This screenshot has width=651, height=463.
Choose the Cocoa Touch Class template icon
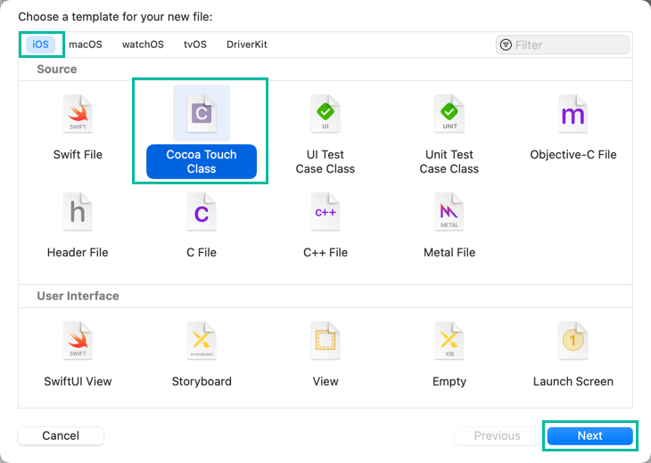(x=202, y=114)
